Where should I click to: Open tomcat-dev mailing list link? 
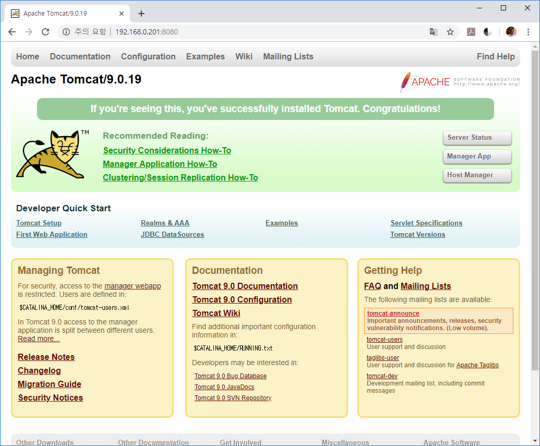pyautogui.click(x=382, y=376)
